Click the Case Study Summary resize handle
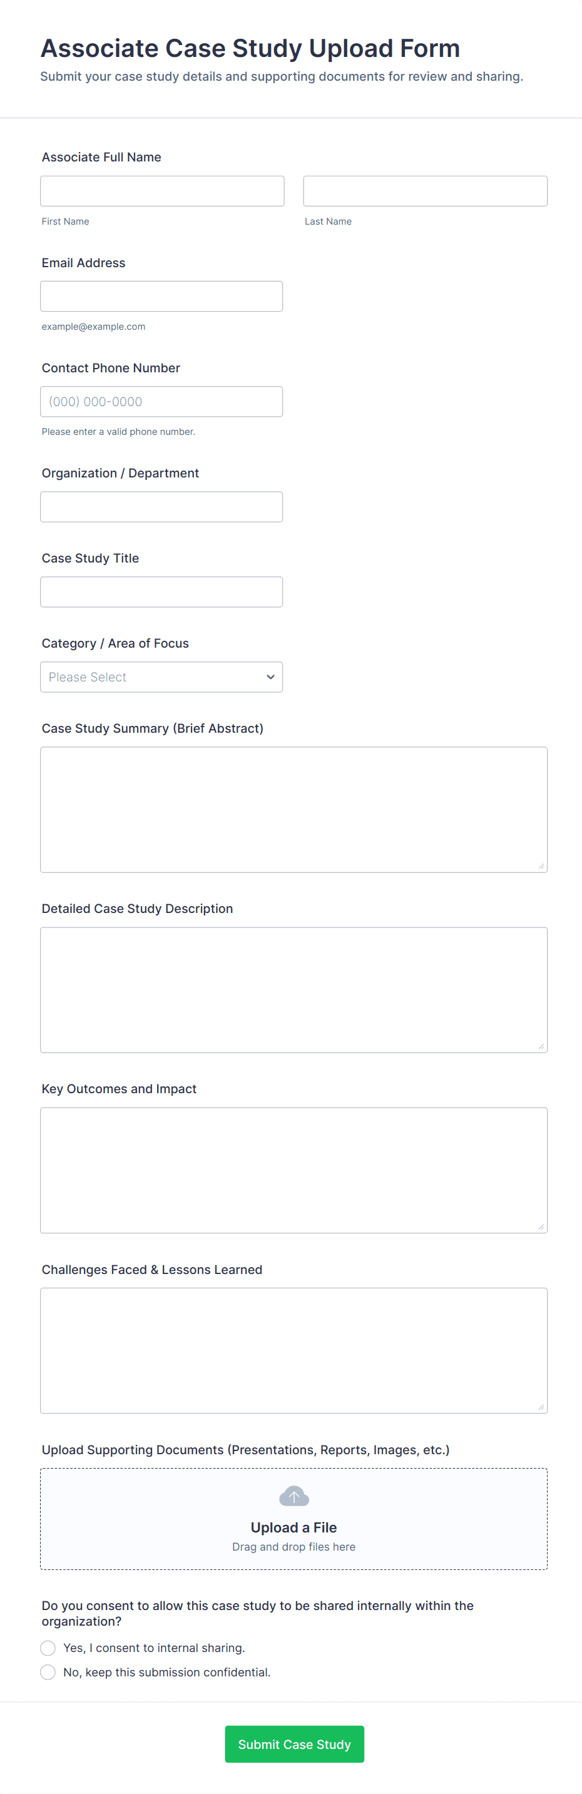The width and height of the screenshot is (582, 1794). (541, 865)
